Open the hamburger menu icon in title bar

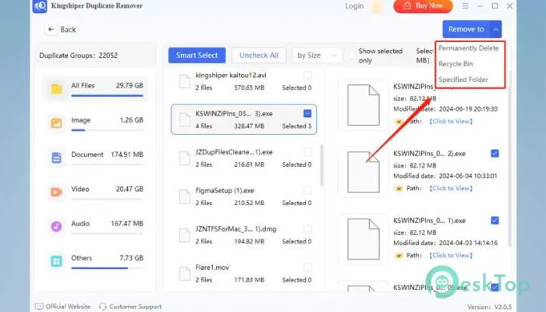click(x=465, y=6)
